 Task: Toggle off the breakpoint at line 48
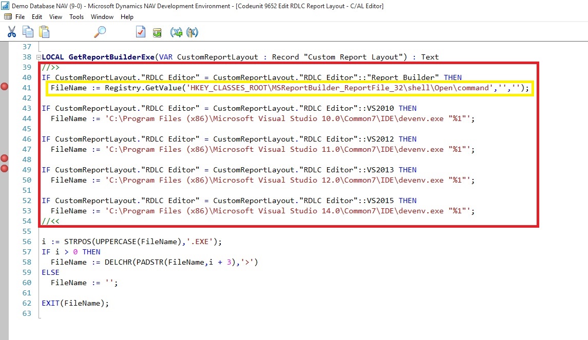point(5,158)
